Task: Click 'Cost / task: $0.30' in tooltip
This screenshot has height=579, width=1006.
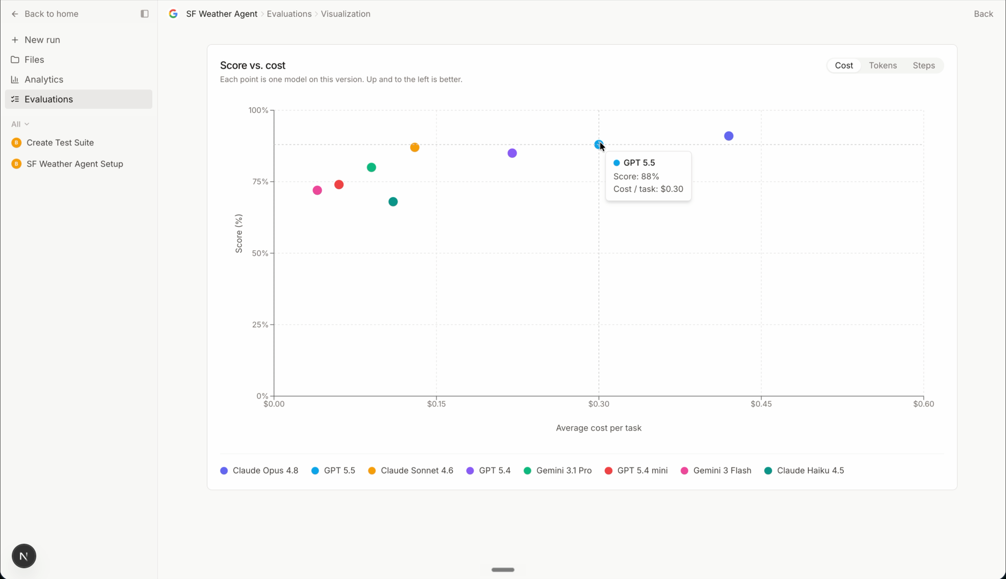Action: 648,189
